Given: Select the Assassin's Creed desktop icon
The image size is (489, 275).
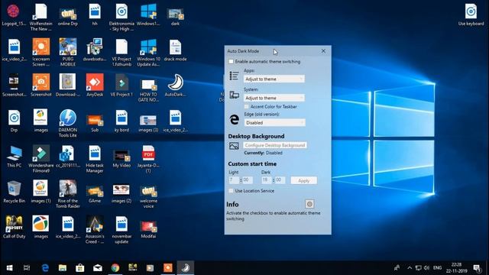Looking at the screenshot, I should (x=95, y=230).
